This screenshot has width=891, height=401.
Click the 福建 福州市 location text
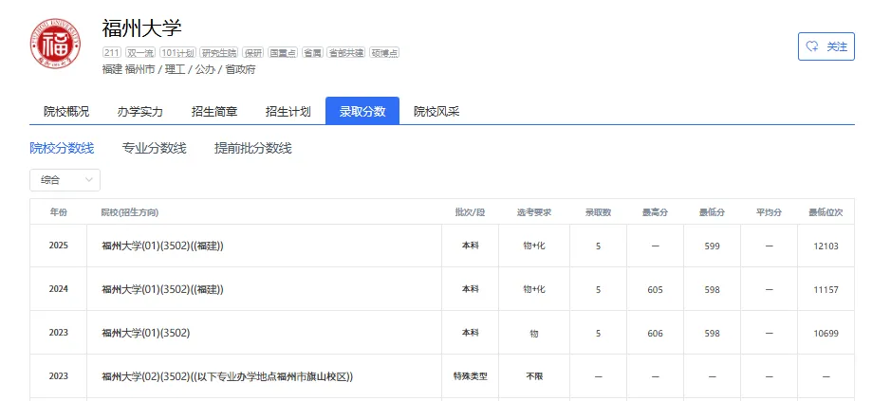[128, 70]
